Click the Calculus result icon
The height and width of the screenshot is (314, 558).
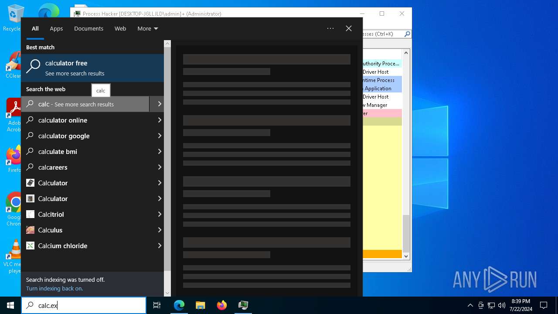pos(30,230)
